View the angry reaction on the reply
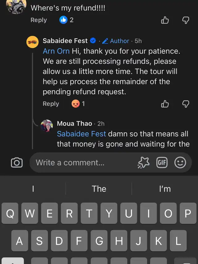The width and height of the screenshot is (198, 264). (76, 104)
